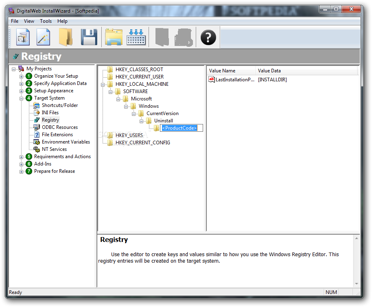Collapse the Microsoft registry key
The height and width of the screenshot is (307, 372).
point(118,100)
